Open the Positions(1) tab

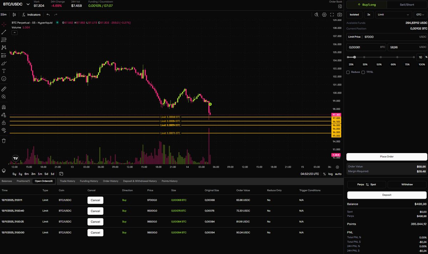[24, 181]
